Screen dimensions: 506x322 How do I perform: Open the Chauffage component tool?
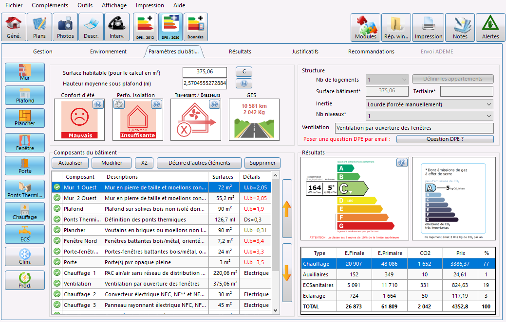coord(24,211)
